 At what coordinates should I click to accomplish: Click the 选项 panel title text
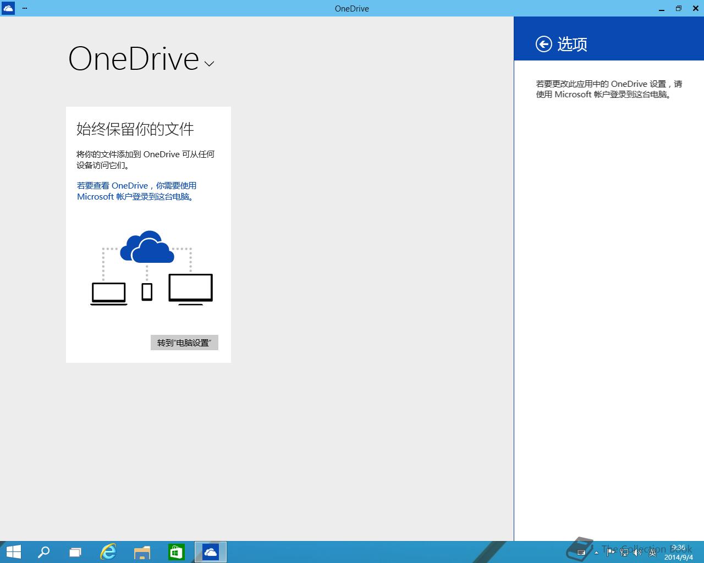point(572,44)
